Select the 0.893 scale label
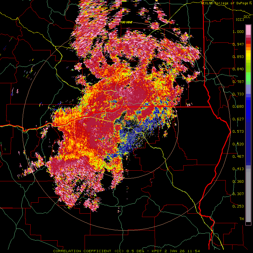The width and height of the screenshot is (253, 253). (x=238, y=57)
